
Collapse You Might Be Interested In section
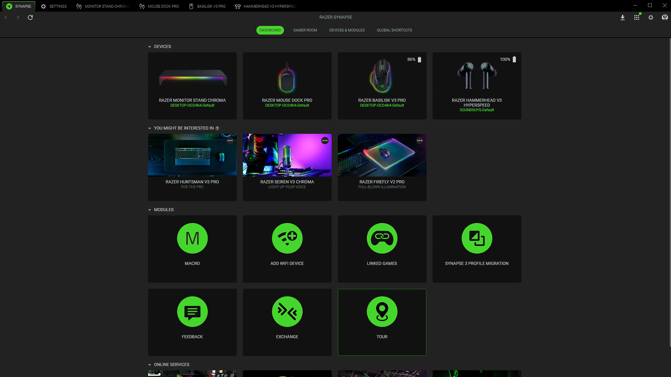coord(150,128)
